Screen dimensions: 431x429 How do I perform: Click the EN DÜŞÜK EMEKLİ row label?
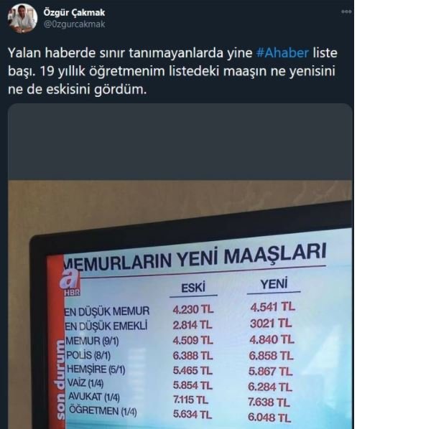(106, 326)
